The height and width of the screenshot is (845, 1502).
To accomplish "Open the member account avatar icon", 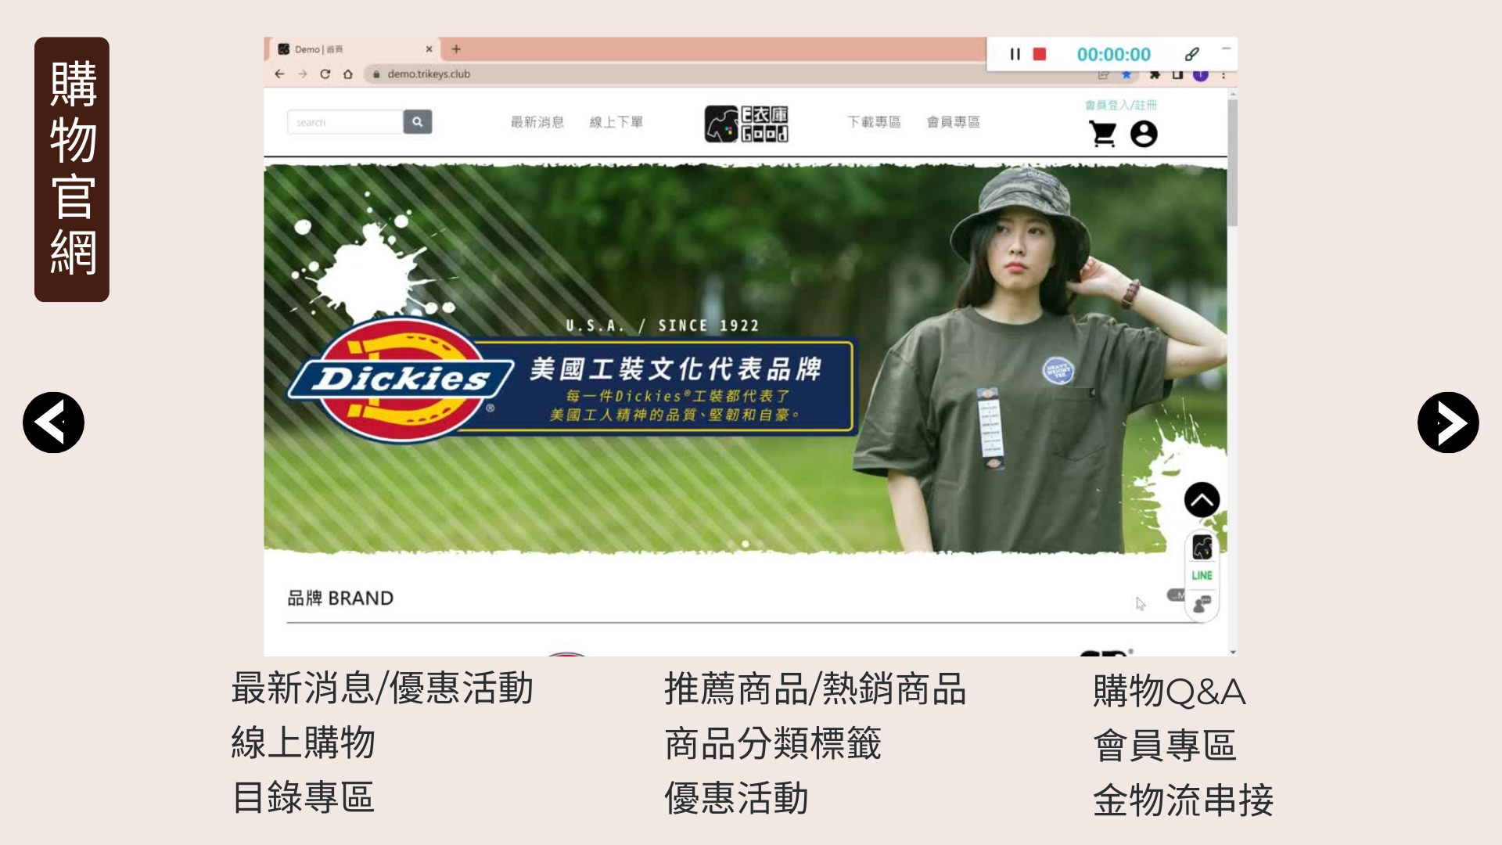I will (x=1144, y=135).
